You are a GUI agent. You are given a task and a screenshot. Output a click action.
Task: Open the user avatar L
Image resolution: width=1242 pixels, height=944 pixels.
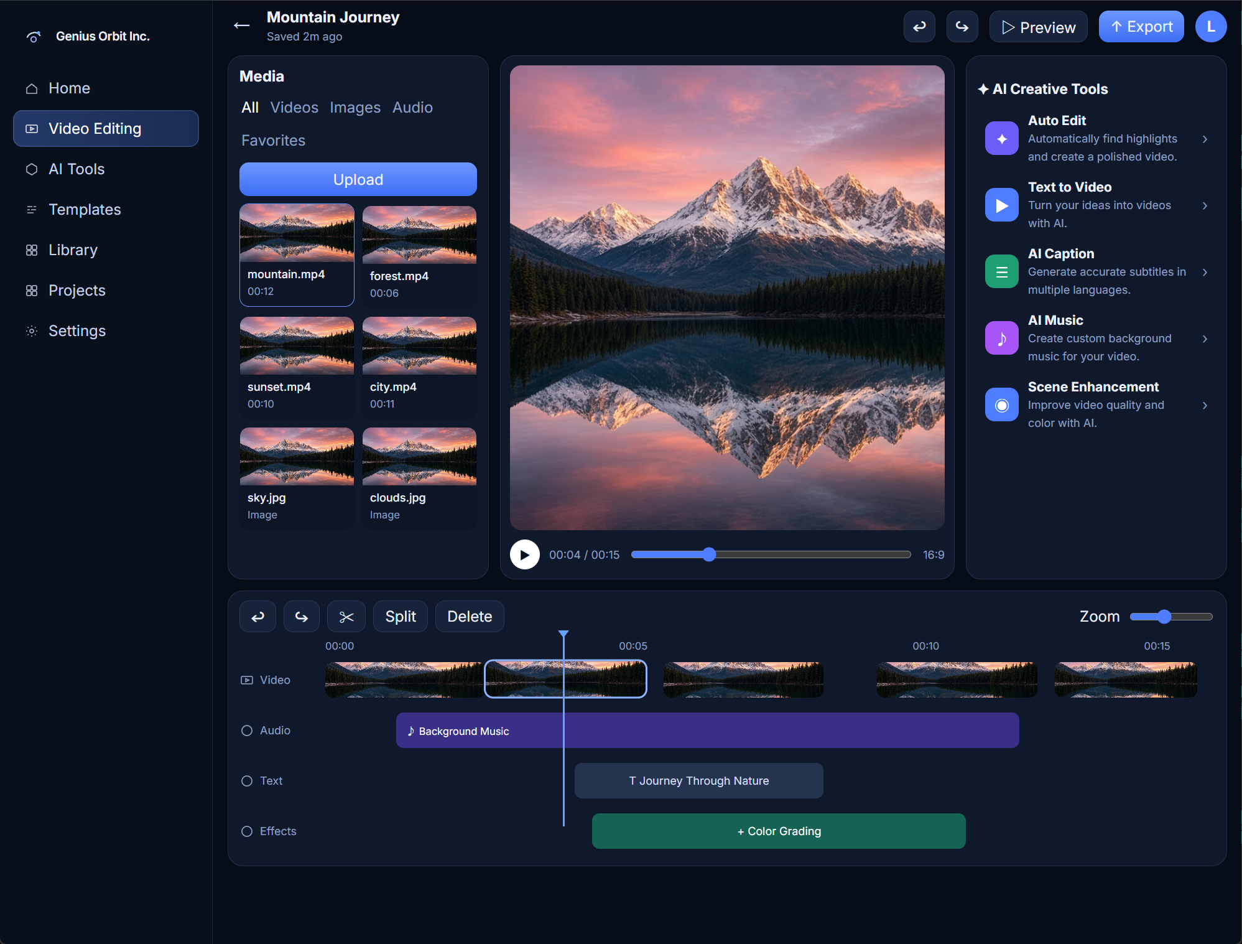[x=1210, y=27]
